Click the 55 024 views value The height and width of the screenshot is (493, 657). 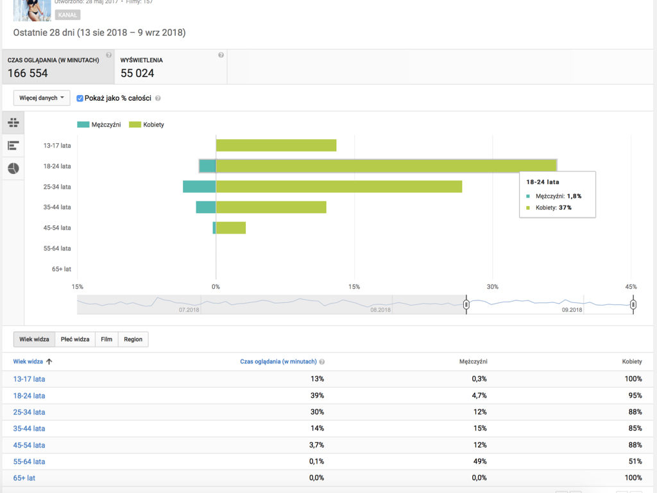137,73
